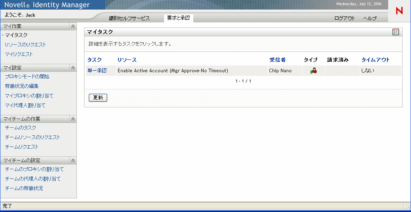Collapse the マイ作業 section
Image resolution: width=411 pixels, height=212 pixels.
pyautogui.click(x=73, y=26)
